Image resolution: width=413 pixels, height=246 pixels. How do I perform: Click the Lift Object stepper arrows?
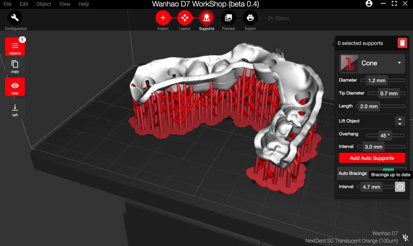[x=399, y=121]
